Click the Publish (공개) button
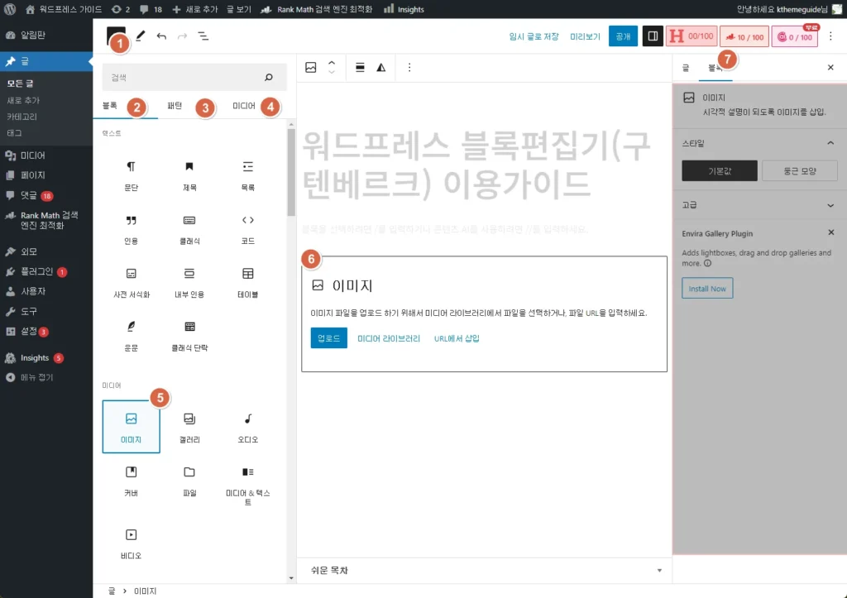847x598 pixels. coord(623,36)
